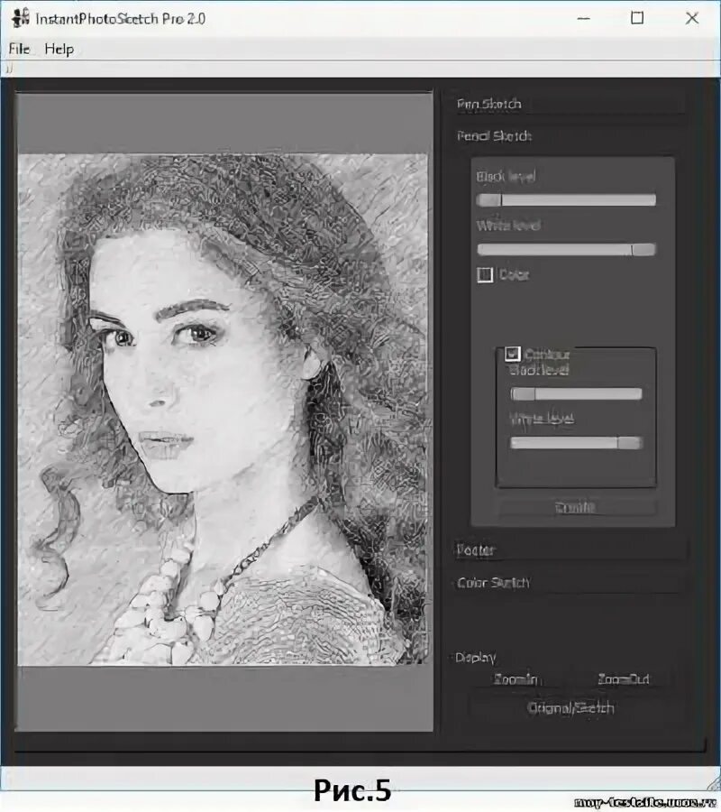This screenshot has width=721, height=812.
Task: Click the ZoomOut button
Action: 624,678
